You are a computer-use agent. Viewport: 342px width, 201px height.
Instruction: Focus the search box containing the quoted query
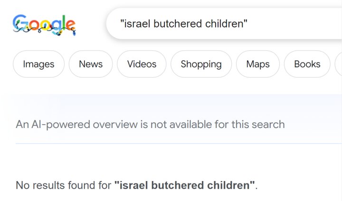224,24
